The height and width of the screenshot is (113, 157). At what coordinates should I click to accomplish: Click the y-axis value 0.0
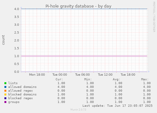point(17,72)
